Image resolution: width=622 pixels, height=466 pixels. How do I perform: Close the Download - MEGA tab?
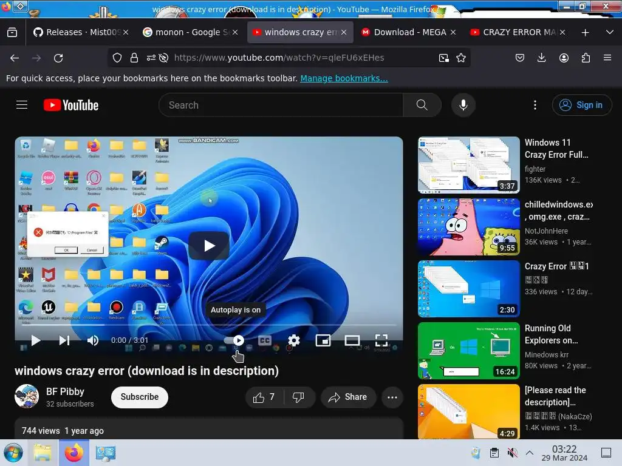453,32
